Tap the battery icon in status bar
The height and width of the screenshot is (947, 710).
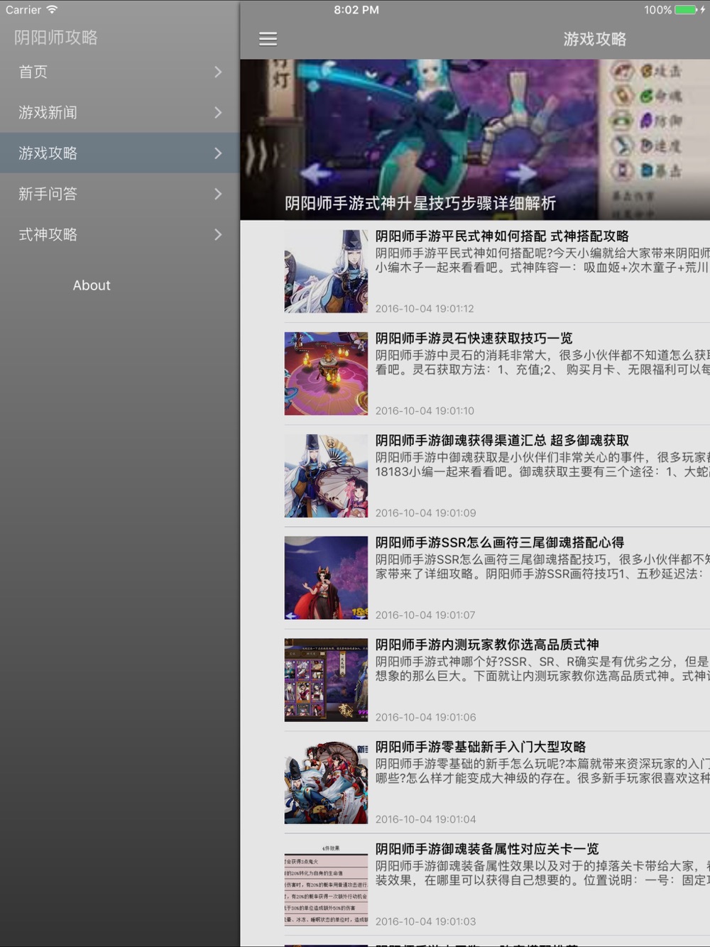click(x=686, y=10)
